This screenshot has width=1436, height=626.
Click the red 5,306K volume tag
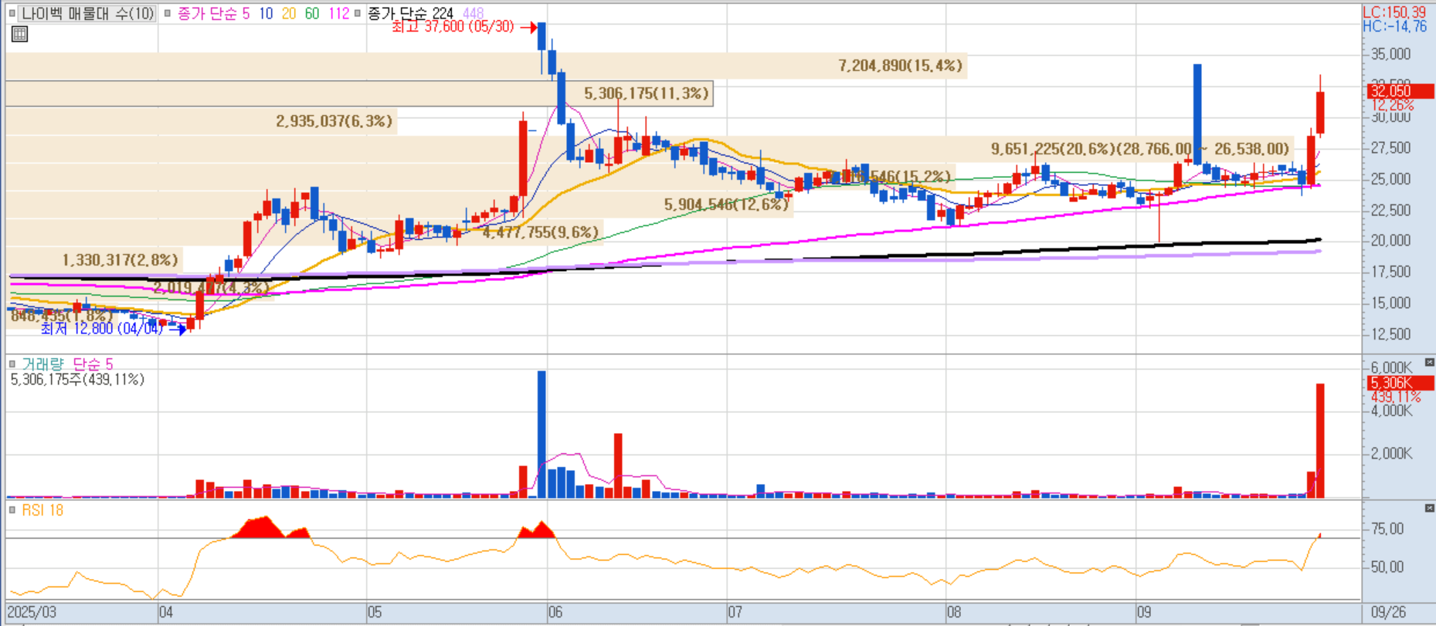pyautogui.click(x=1400, y=383)
